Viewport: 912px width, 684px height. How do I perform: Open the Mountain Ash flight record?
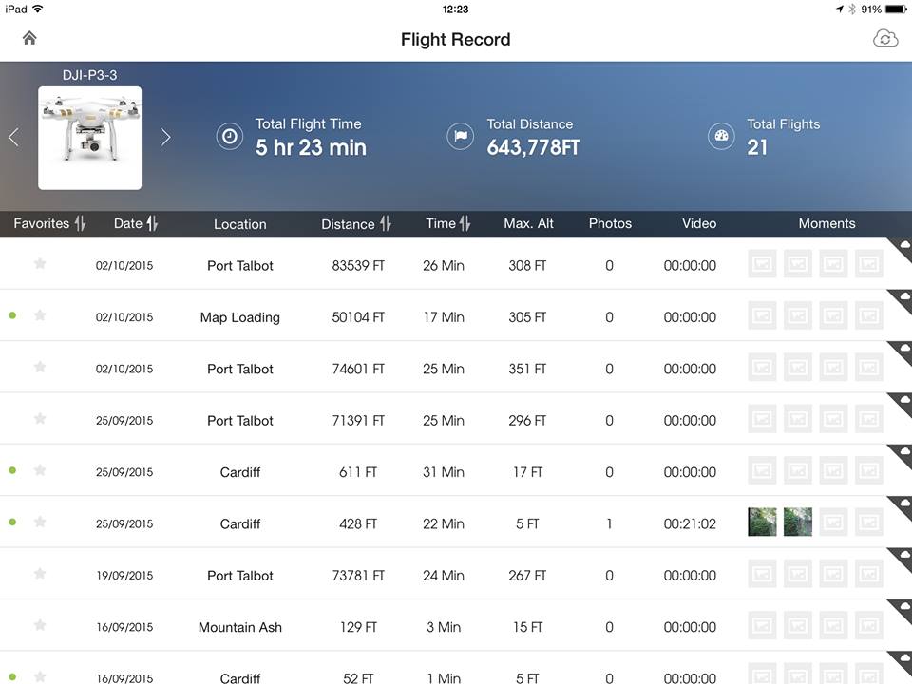(x=456, y=625)
